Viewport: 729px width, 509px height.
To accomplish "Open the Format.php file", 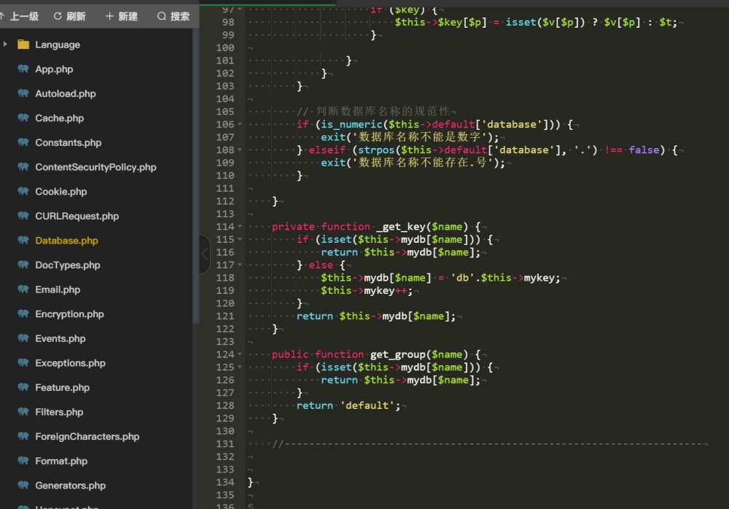I will click(61, 461).
